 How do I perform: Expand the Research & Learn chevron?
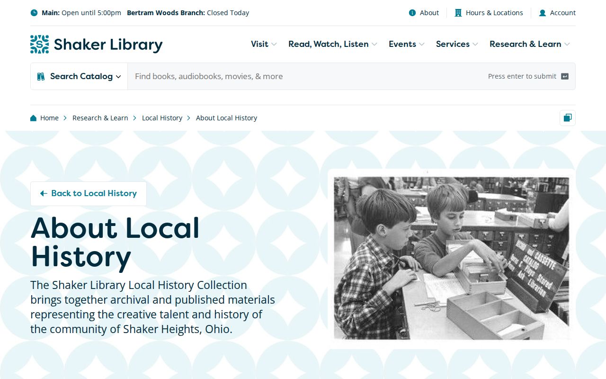tap(567, 45)
